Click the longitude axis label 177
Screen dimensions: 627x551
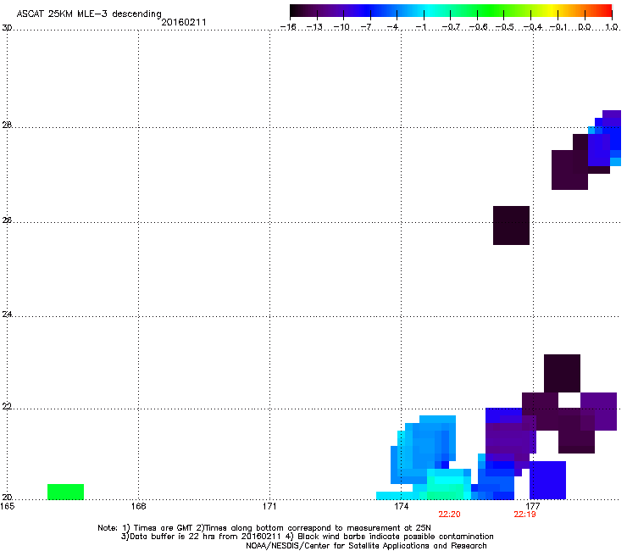click(532, 506)
